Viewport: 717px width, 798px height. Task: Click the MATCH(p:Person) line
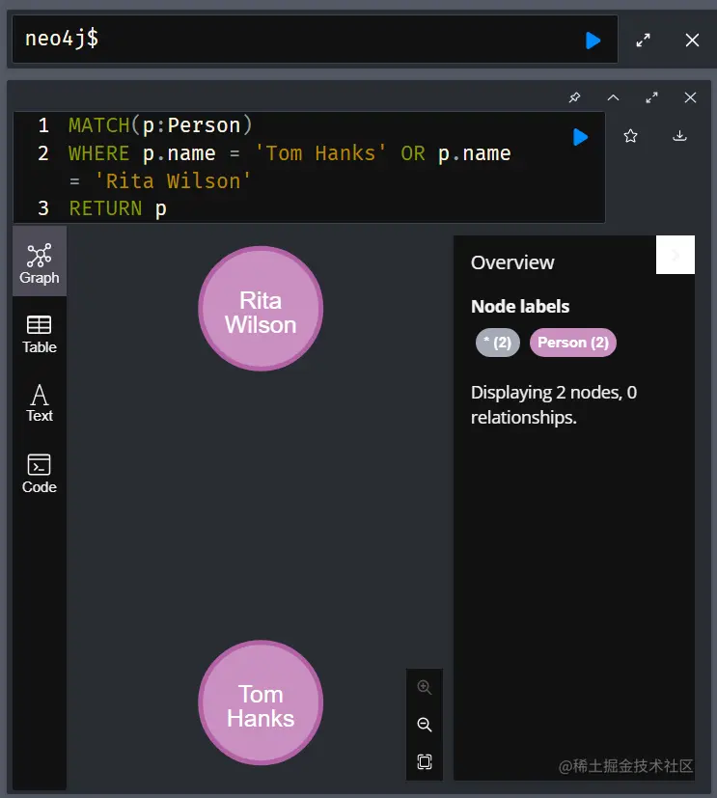[x=160, y=125]
